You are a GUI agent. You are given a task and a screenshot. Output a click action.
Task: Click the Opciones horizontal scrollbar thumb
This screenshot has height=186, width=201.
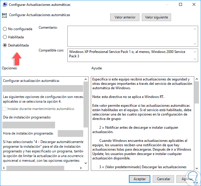[35, 168]
